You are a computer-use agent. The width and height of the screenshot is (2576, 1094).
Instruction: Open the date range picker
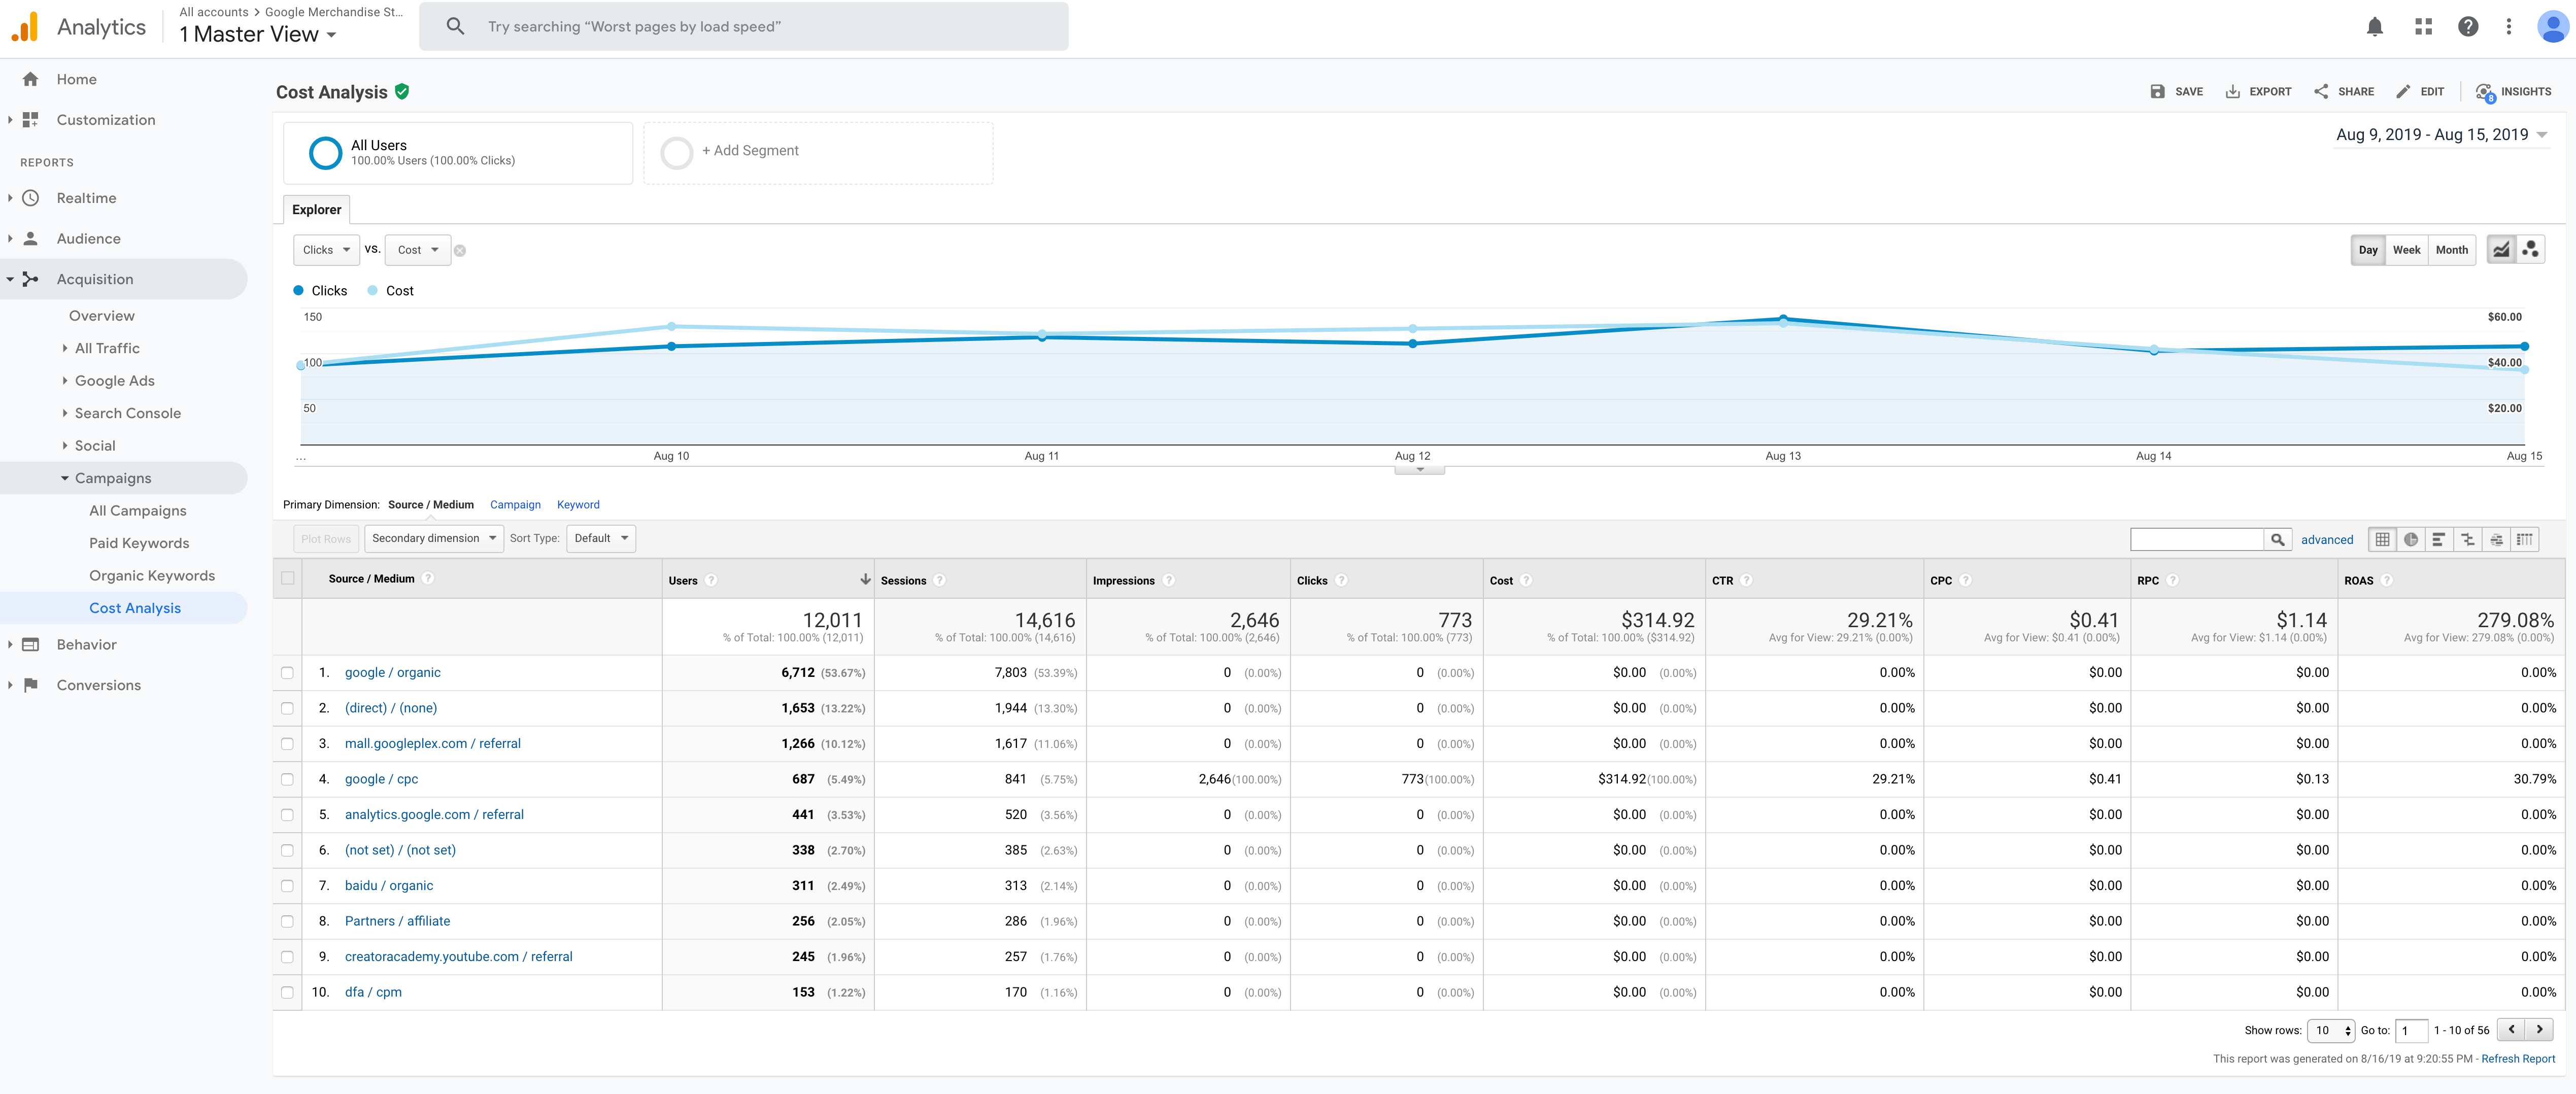coord(2441,135)
